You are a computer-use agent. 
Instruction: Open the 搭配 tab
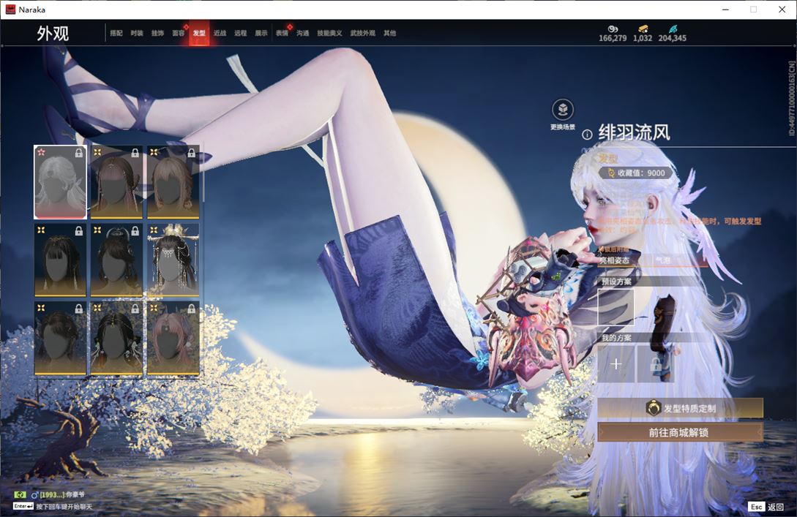[x=116, y=33]
